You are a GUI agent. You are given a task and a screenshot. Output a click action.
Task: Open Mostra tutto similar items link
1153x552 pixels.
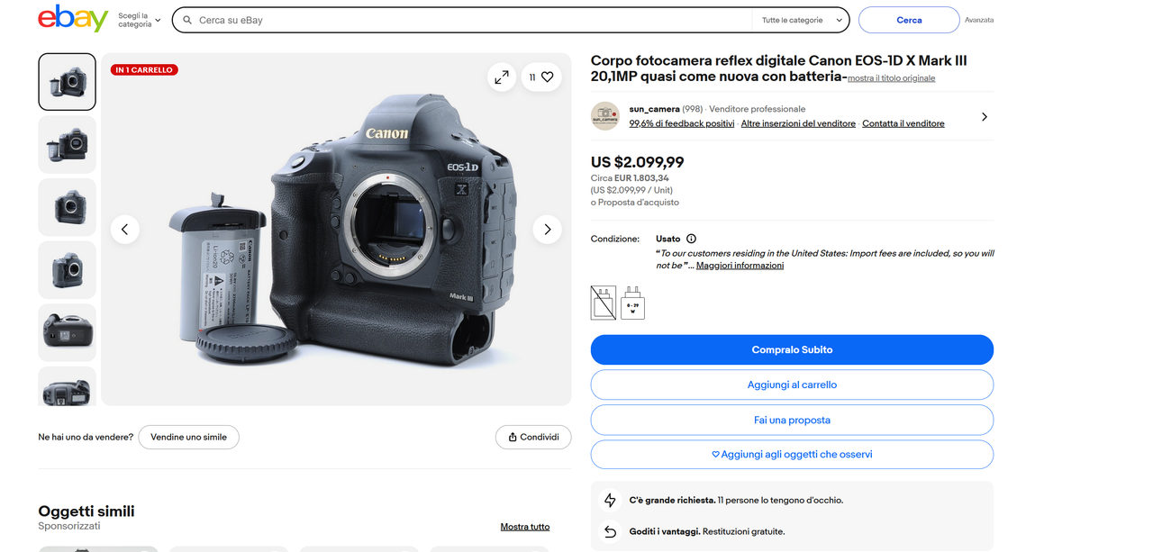pos(525,527)
